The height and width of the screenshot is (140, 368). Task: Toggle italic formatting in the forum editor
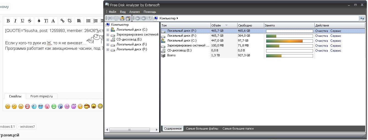point(15,21)
